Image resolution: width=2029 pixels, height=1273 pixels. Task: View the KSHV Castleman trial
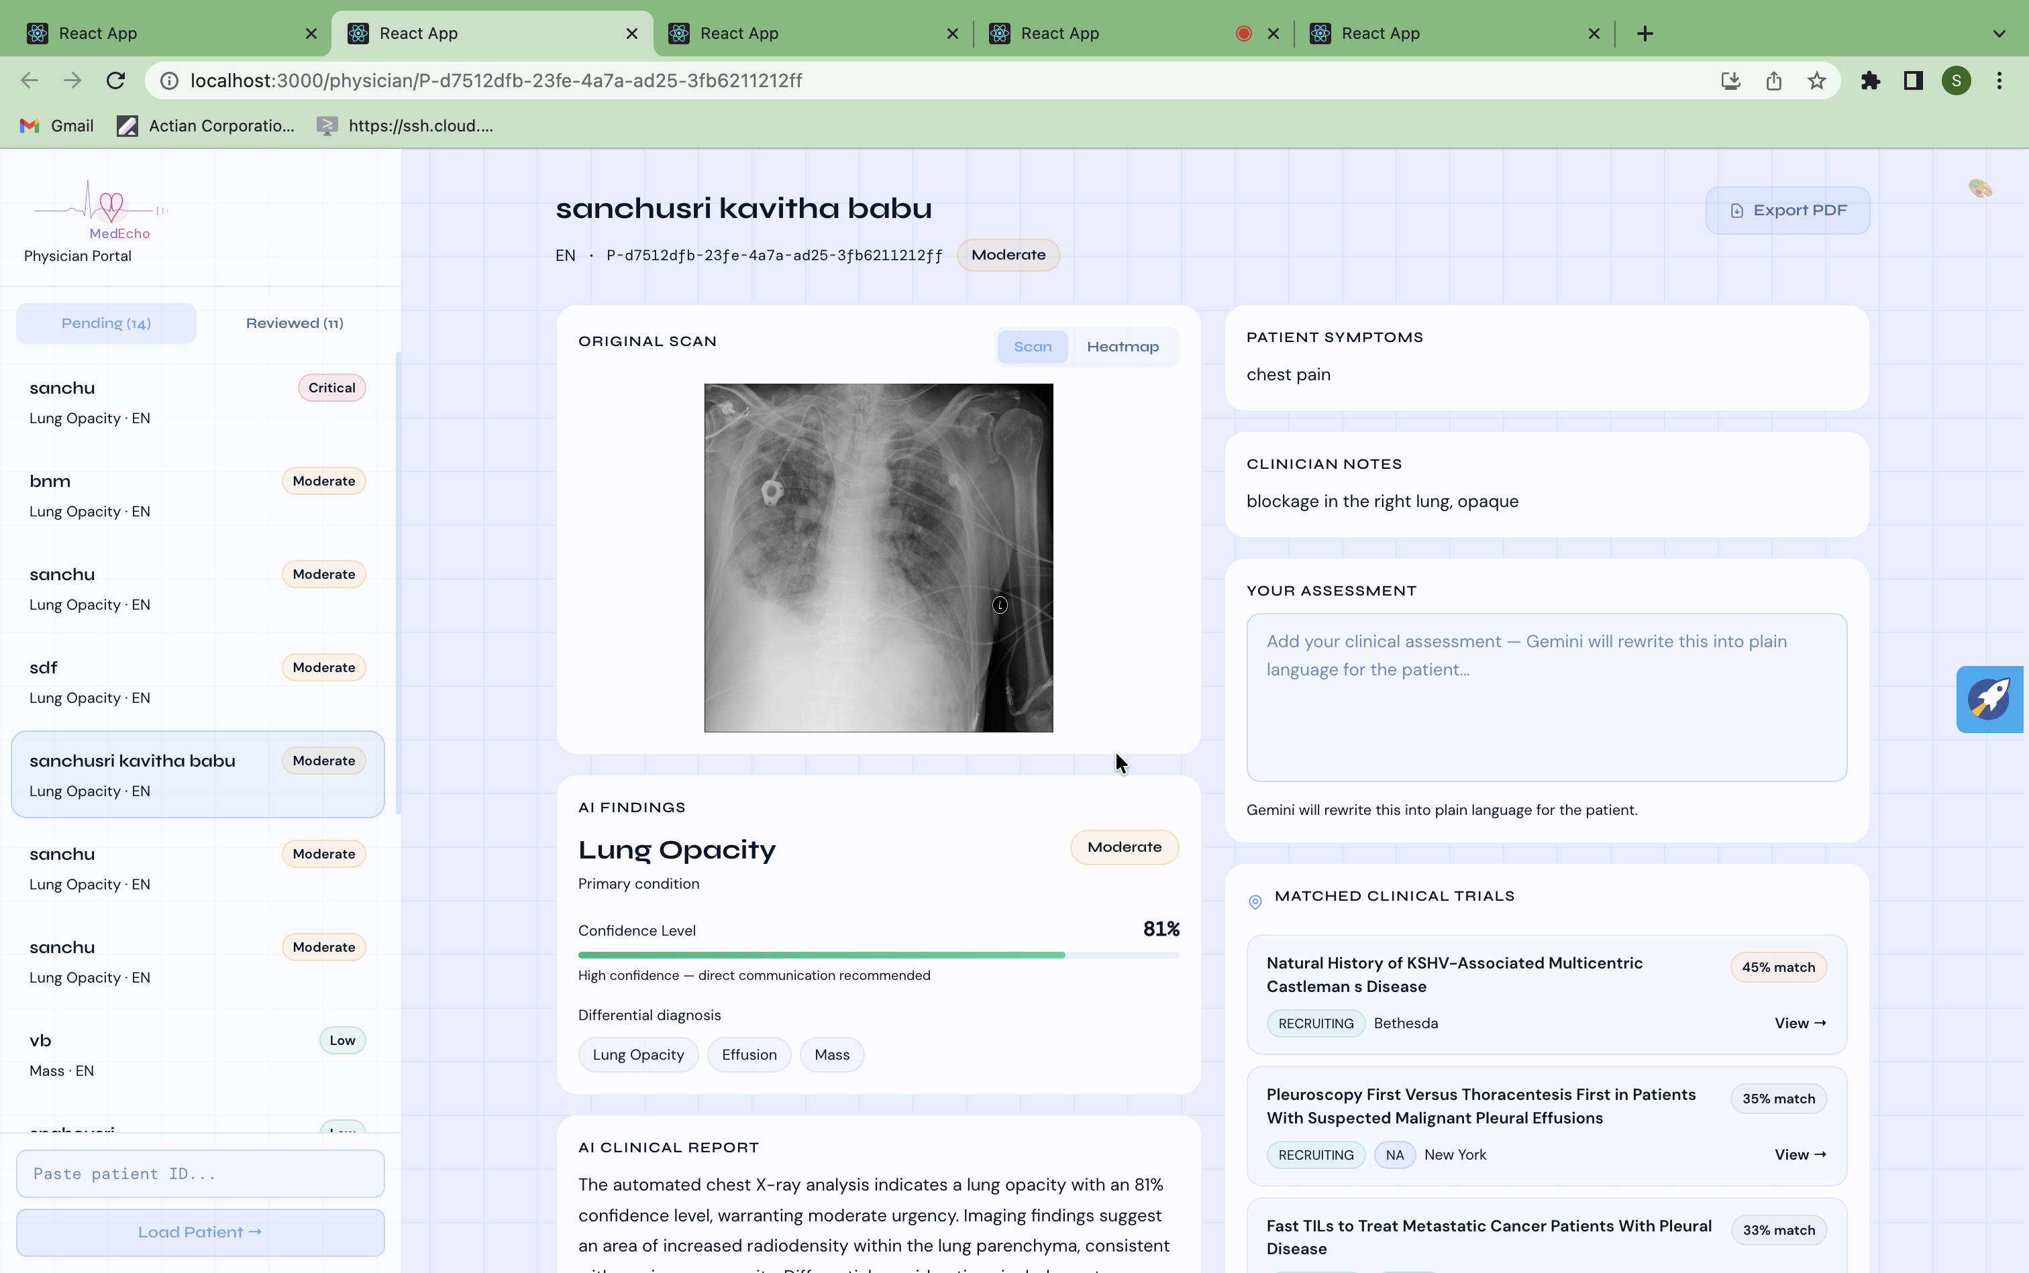pyautogui.click(x=1799, y=1023)
